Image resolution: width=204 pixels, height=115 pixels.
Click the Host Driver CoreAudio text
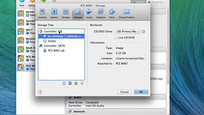(x=84, y=103)
